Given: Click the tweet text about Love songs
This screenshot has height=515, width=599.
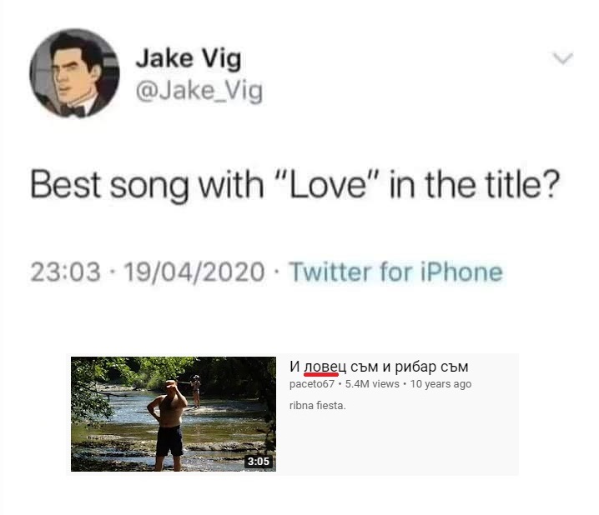Looking at the screenshot, I should coord(294,184).
